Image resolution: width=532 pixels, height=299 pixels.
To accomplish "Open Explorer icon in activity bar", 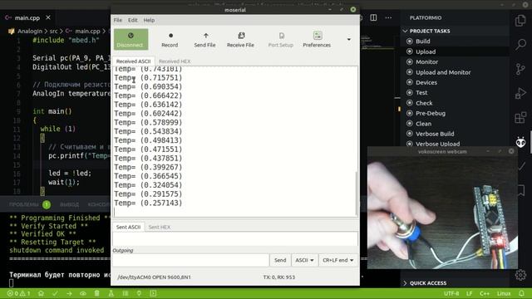I will pyautogui.click(x=520, y=21).
